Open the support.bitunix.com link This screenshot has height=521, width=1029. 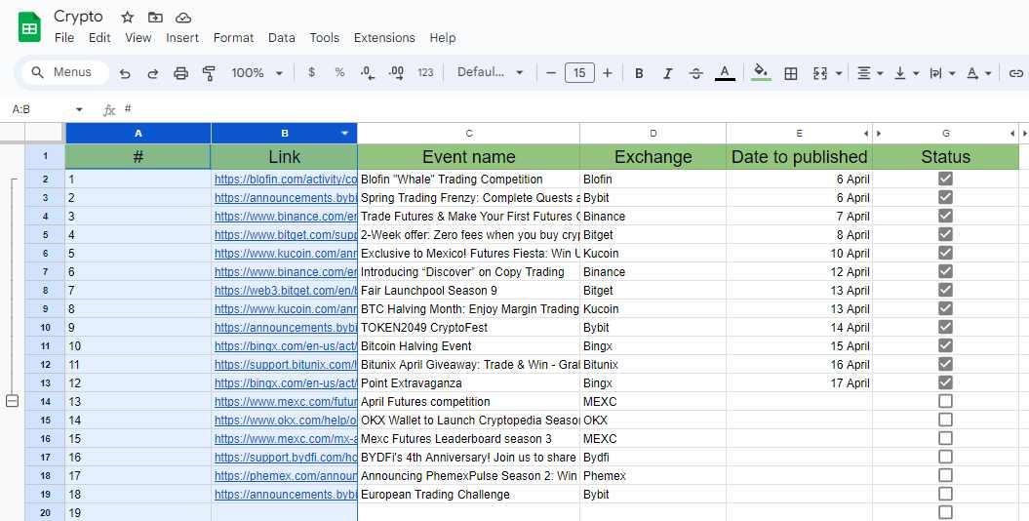coord(286,364)
